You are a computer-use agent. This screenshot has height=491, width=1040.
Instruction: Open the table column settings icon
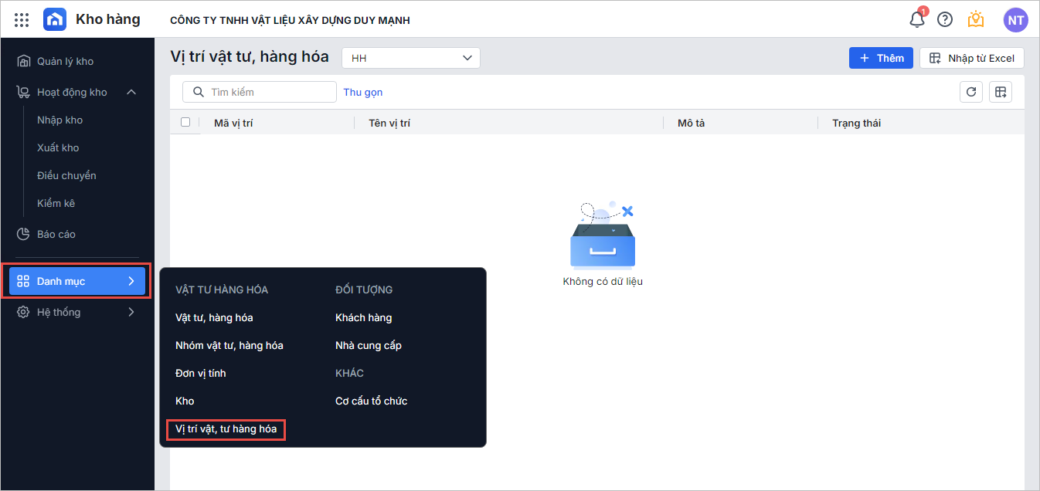pyautogui.click(x=1001, y=92)
